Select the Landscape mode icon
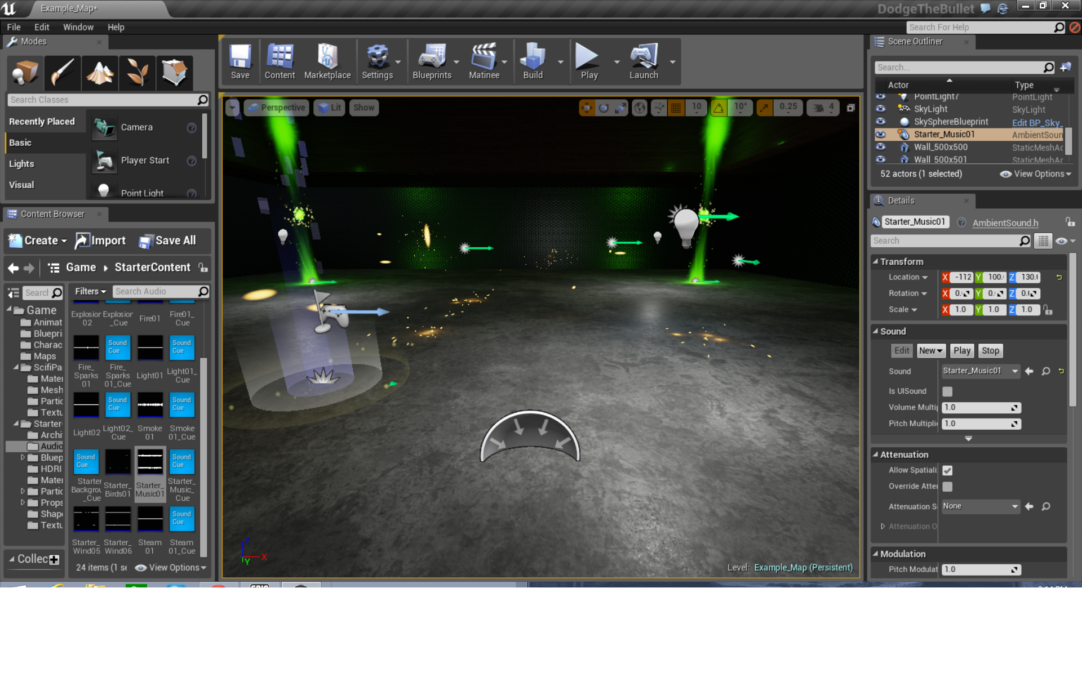 click(100, 73)
